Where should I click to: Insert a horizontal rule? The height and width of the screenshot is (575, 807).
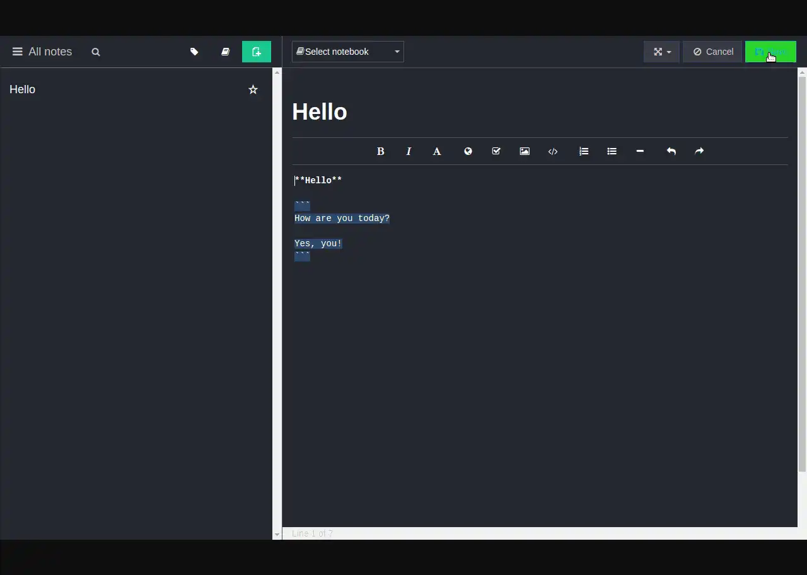point(640,151)
